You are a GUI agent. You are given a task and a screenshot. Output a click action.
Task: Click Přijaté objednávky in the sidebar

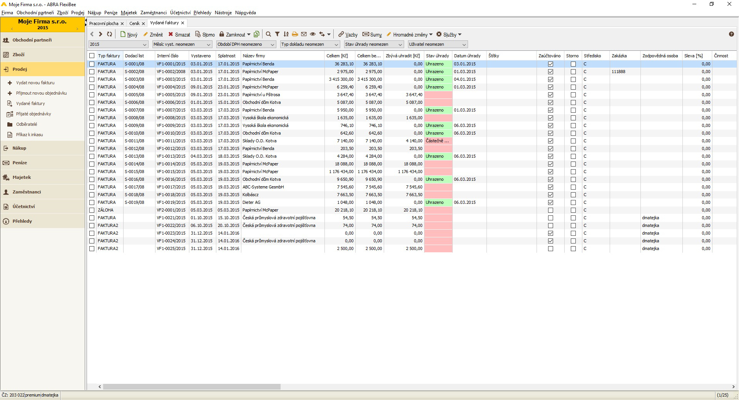click(33, 114)
